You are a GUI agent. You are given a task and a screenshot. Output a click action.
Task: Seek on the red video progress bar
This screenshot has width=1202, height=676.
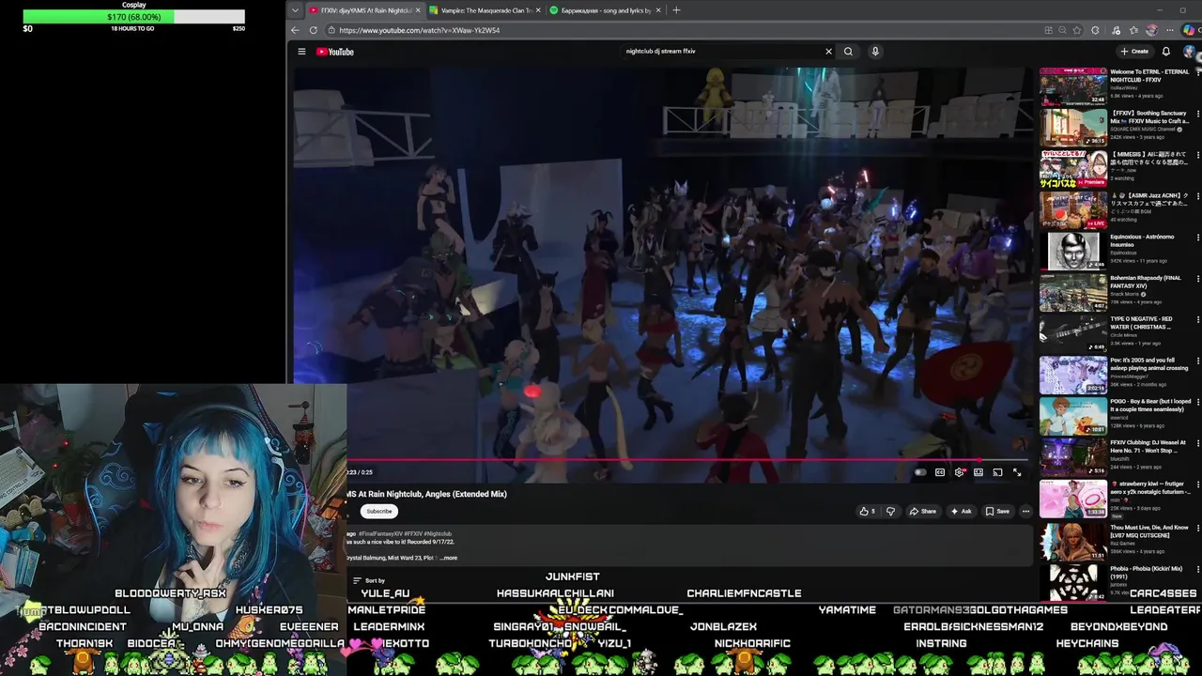click(x=687, y=460)
